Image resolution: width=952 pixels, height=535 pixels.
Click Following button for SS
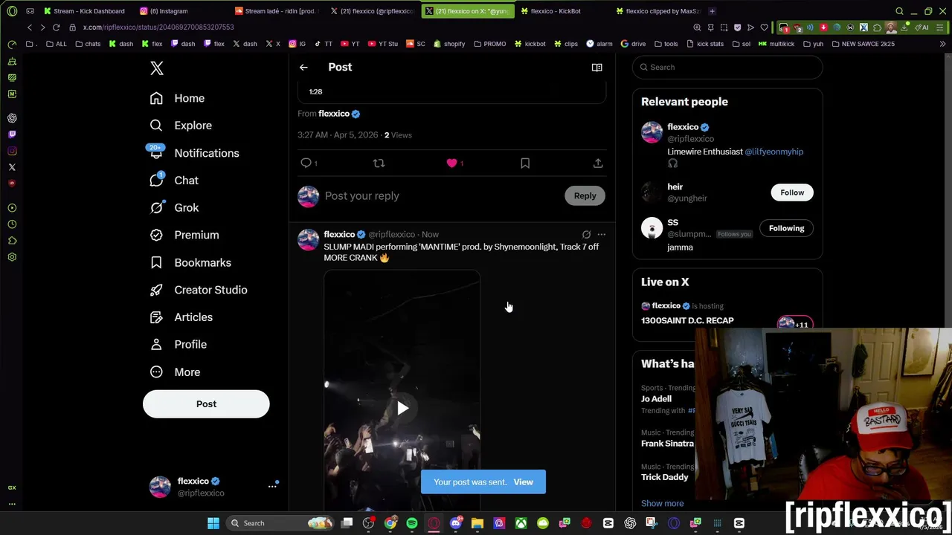click(x=786, y=228)
